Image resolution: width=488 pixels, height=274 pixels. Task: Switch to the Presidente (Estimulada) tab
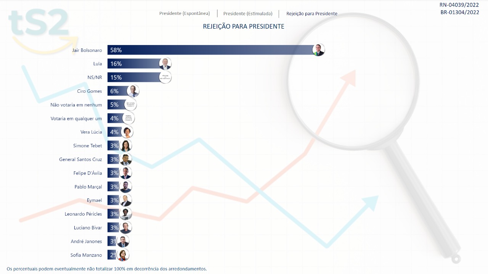[248, 14]
